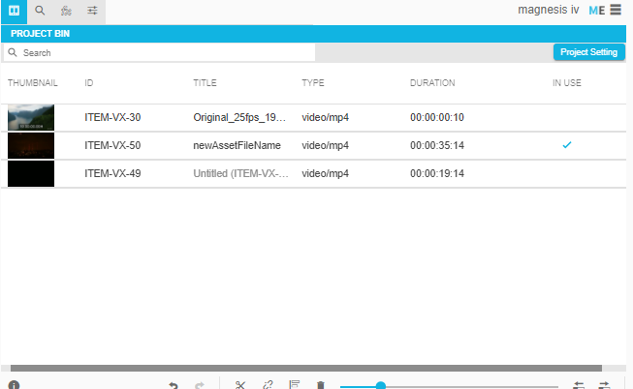Screen dimensions: 633x389
Task: Click the video/mp4 type of ITEM-VX-49
Action: tap(326, 174)
